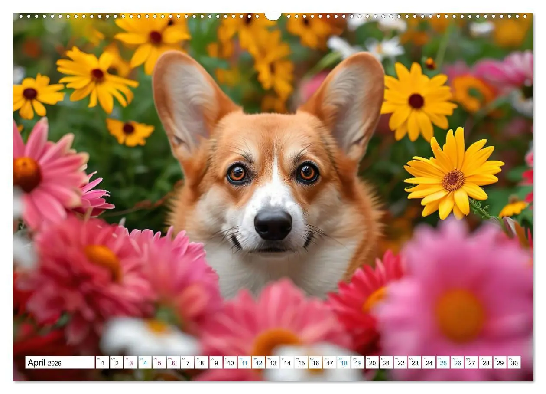Pick the day 11 cell
The image size is (546, 394).
244,363
